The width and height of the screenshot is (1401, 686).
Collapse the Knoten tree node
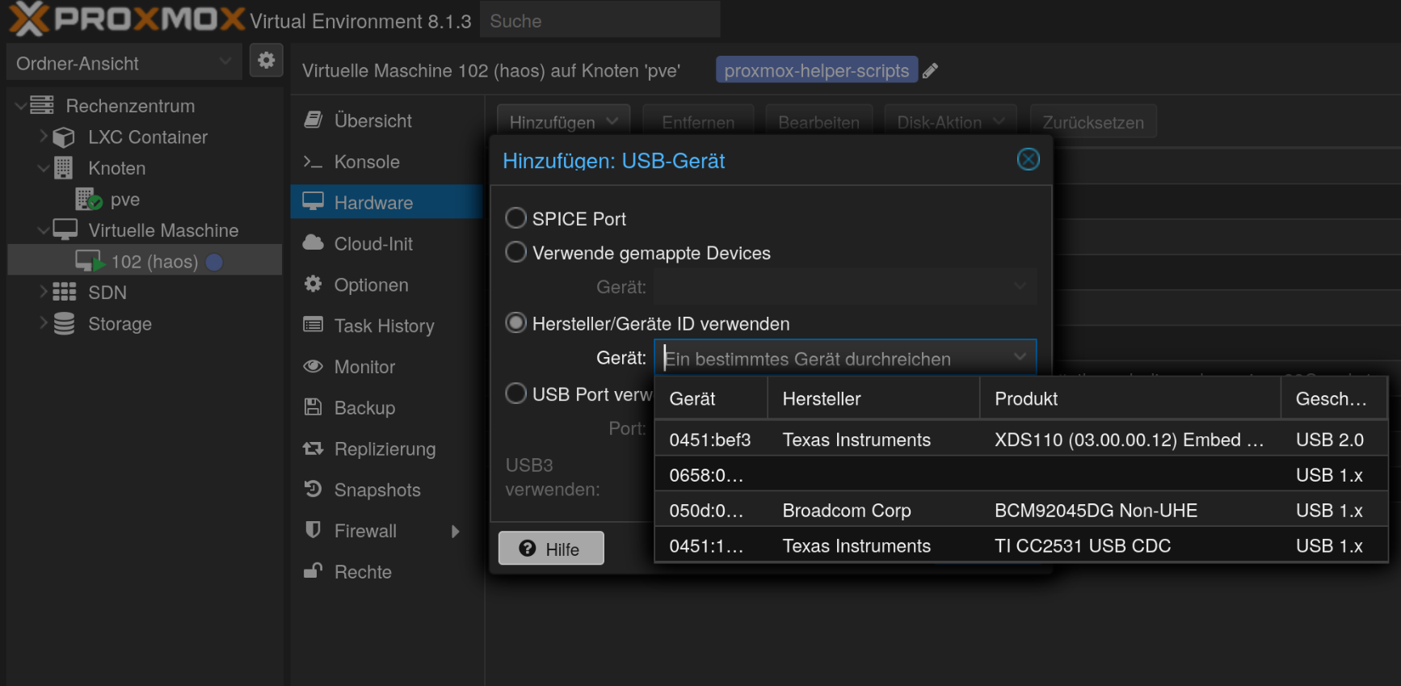point(43,168)
